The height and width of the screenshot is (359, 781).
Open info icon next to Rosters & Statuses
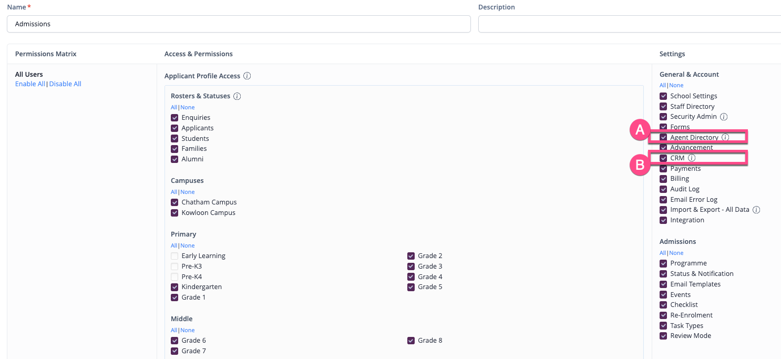237,96
